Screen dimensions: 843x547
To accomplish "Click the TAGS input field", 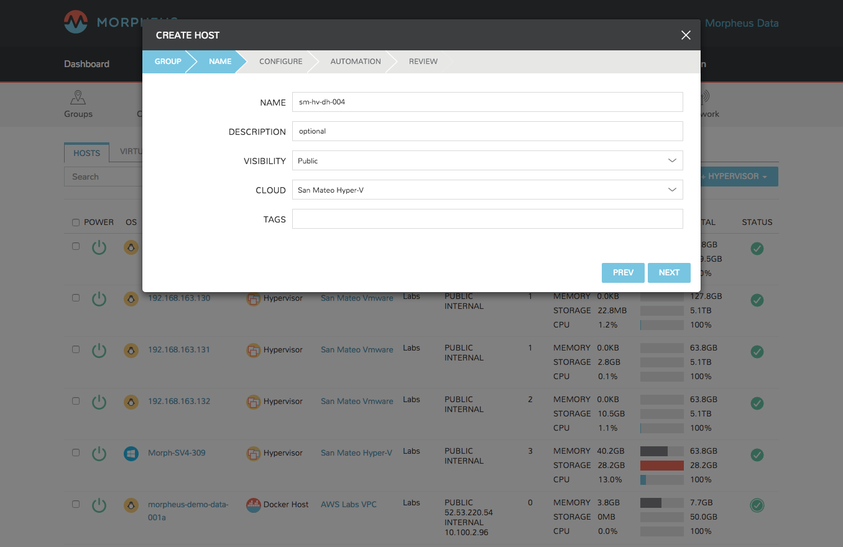I will [x=487, y=219].
